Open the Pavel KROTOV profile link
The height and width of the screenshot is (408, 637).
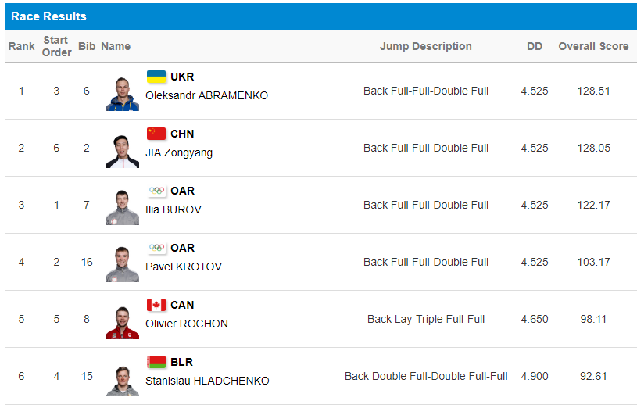coord(184,267)
